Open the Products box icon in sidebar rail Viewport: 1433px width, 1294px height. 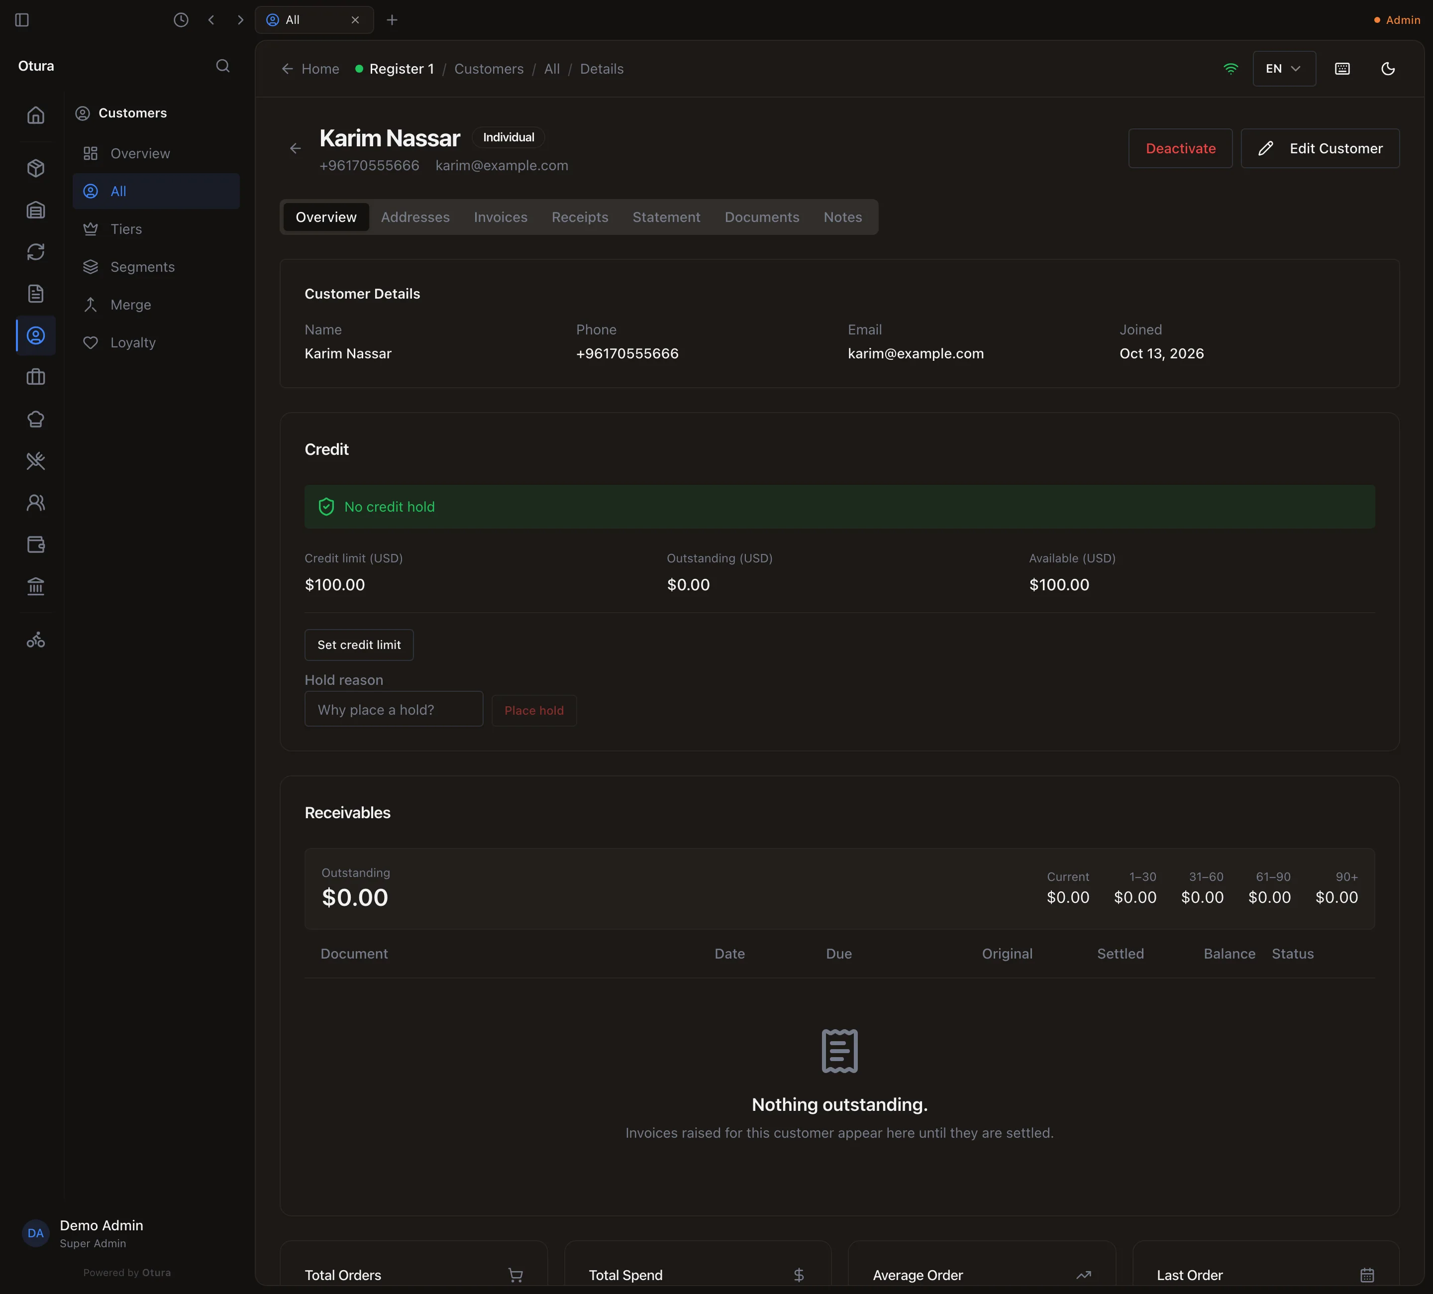coord(35,168)
